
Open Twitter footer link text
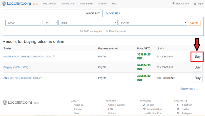(x=185, y=109)
